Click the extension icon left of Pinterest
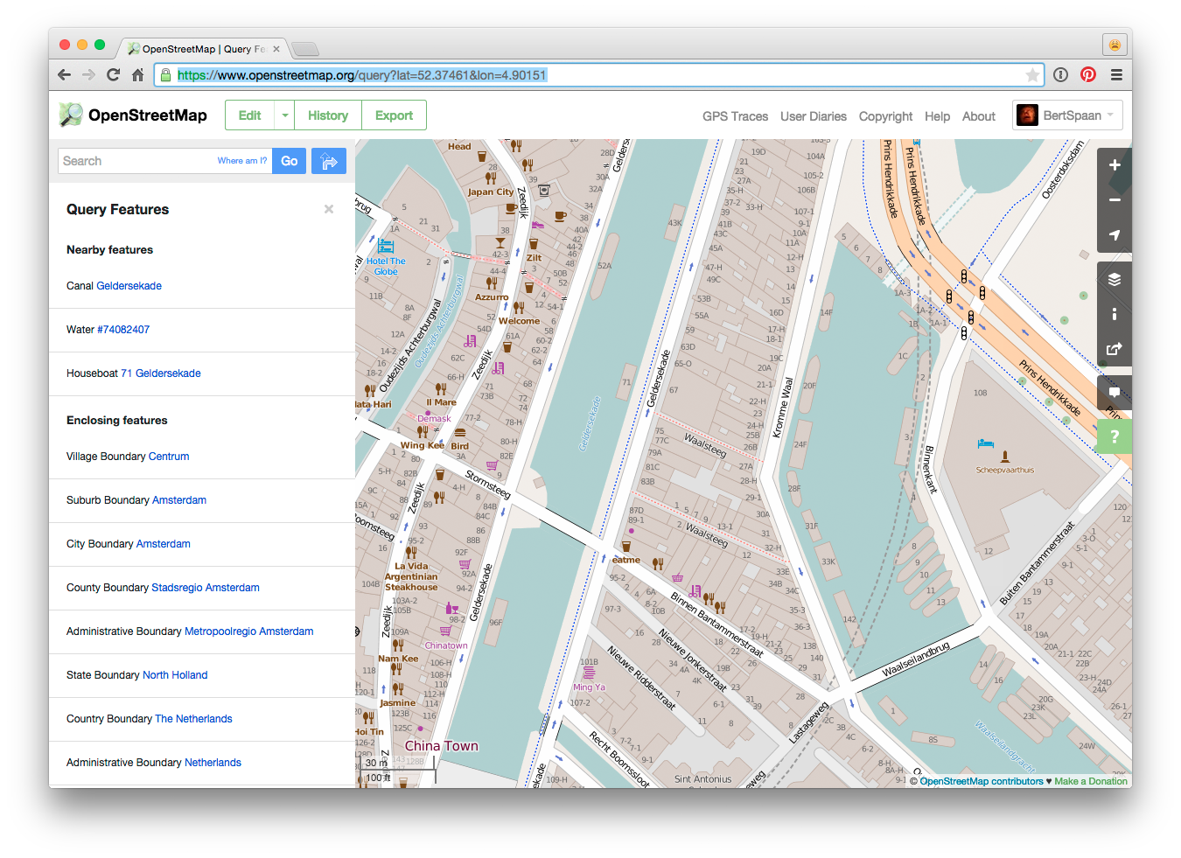Screen dimensions: 1181x858 (x=1060, y=75)
